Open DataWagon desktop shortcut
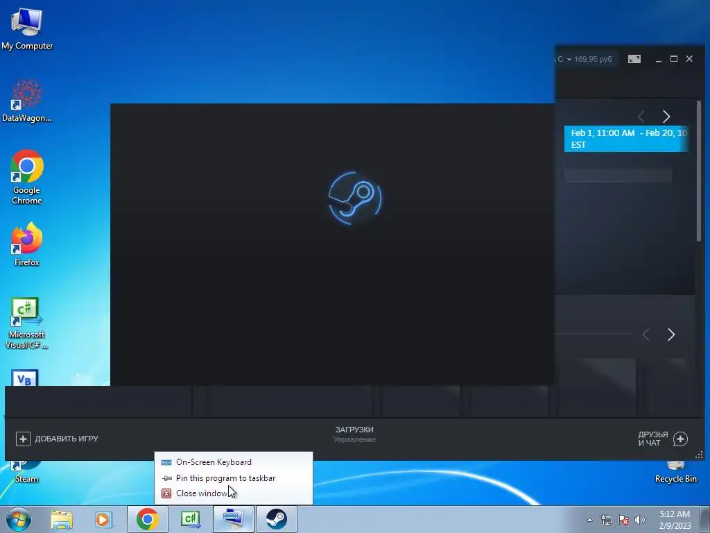Viewport: 710px width, 533px height. pyautogui.click(x=27, y=101)
